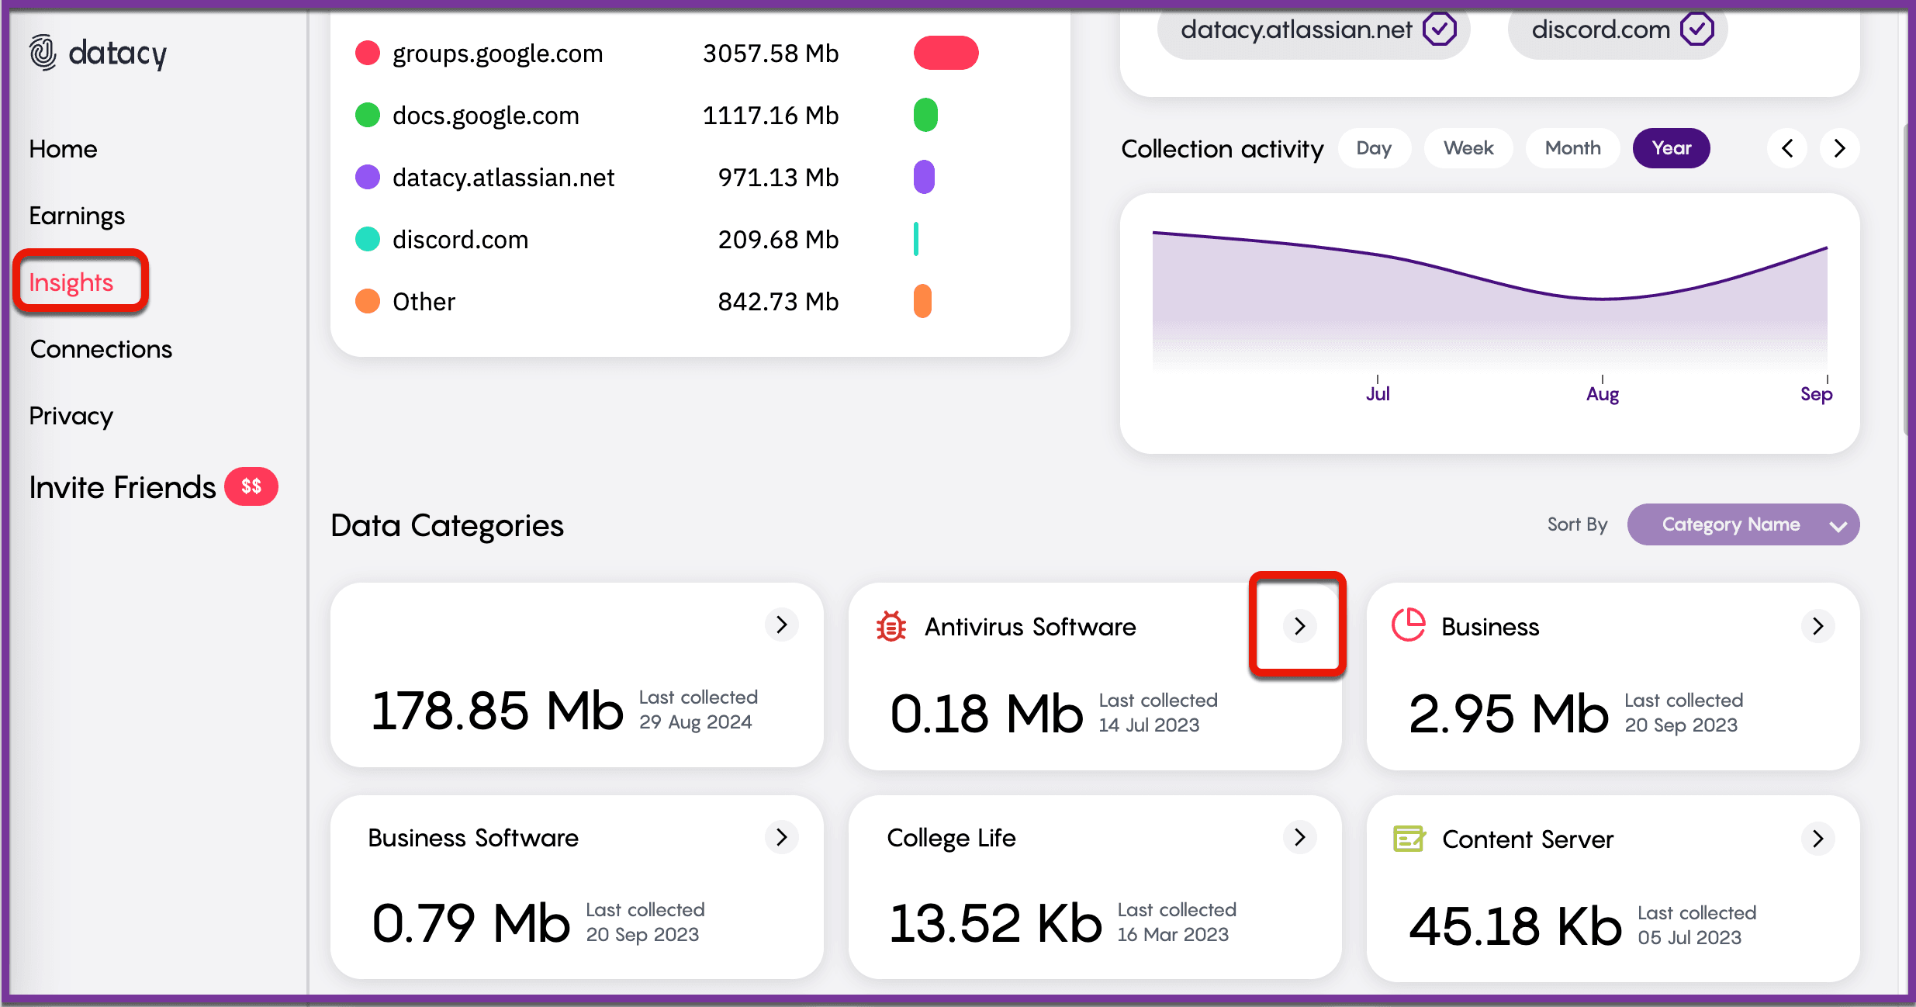
Task: Click the datacy.atlassian.net chip
Action: click(1314, 29)
